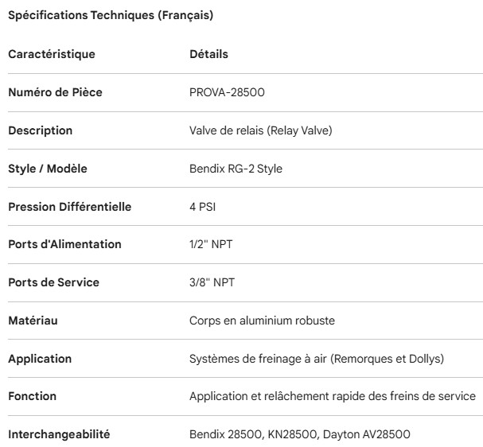Select the Bendix RG-2 Style value

coord(236,169)
